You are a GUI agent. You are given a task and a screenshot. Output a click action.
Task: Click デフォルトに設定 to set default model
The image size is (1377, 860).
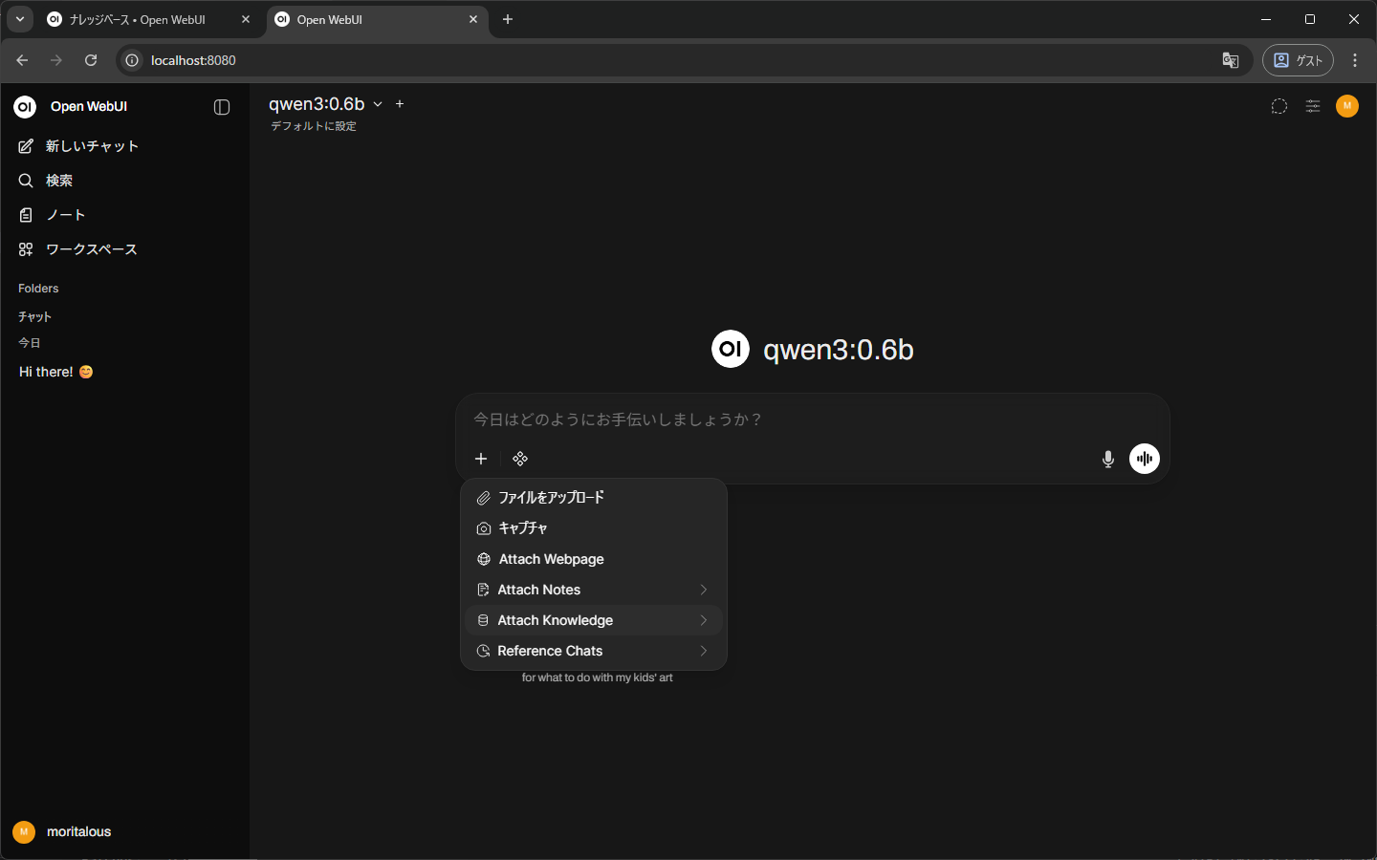click(314, 126)
